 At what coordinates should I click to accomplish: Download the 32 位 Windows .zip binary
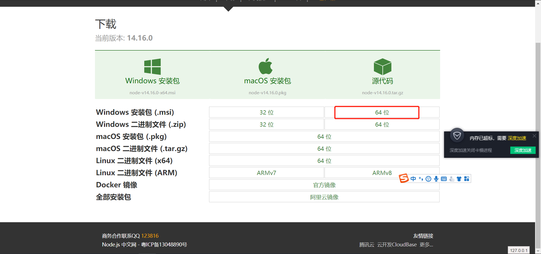[267, 124]
